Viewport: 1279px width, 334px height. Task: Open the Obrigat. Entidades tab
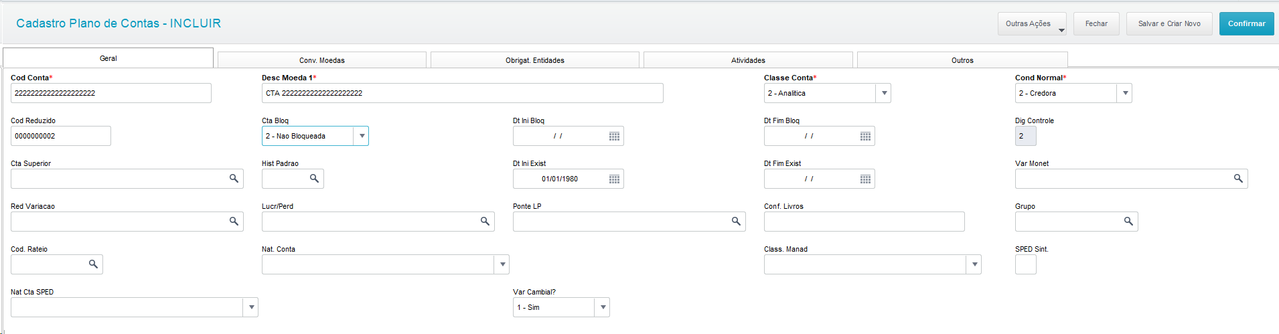(534, 60)
